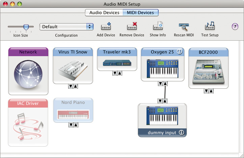Click BCF2000 input port arrow

[x=211, y=91]
